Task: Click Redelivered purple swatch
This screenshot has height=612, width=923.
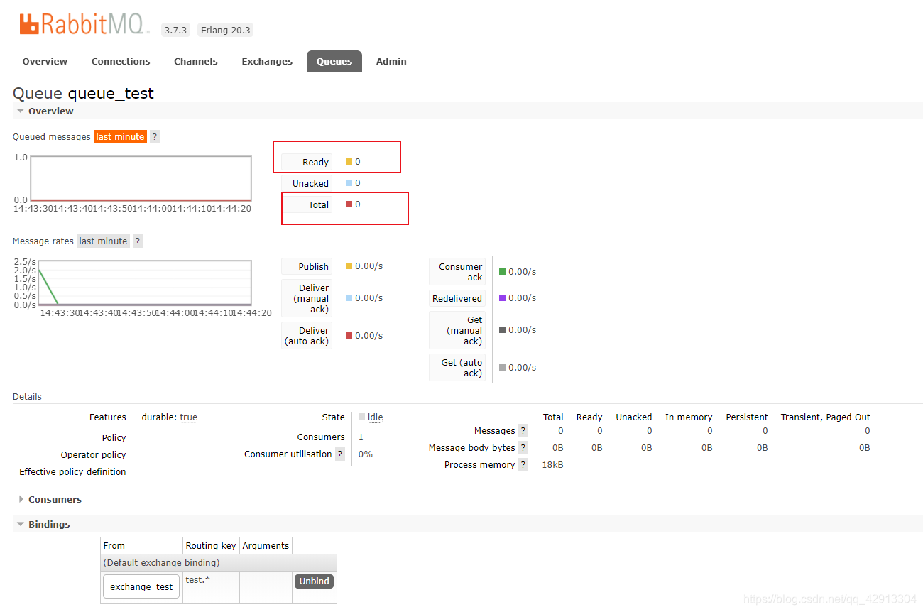Action: (x=502, y=298)
